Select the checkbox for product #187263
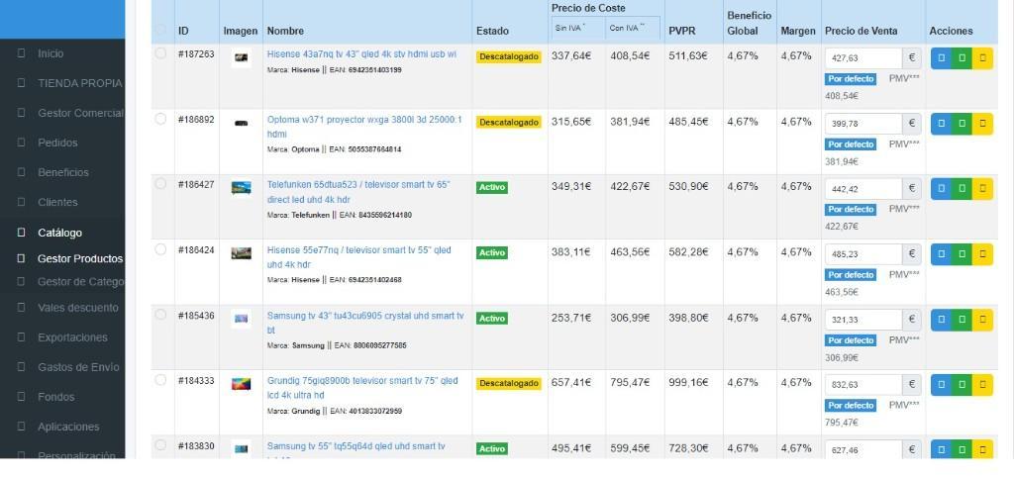Screen dimensions: 1014x477 [x=160, y=53]
